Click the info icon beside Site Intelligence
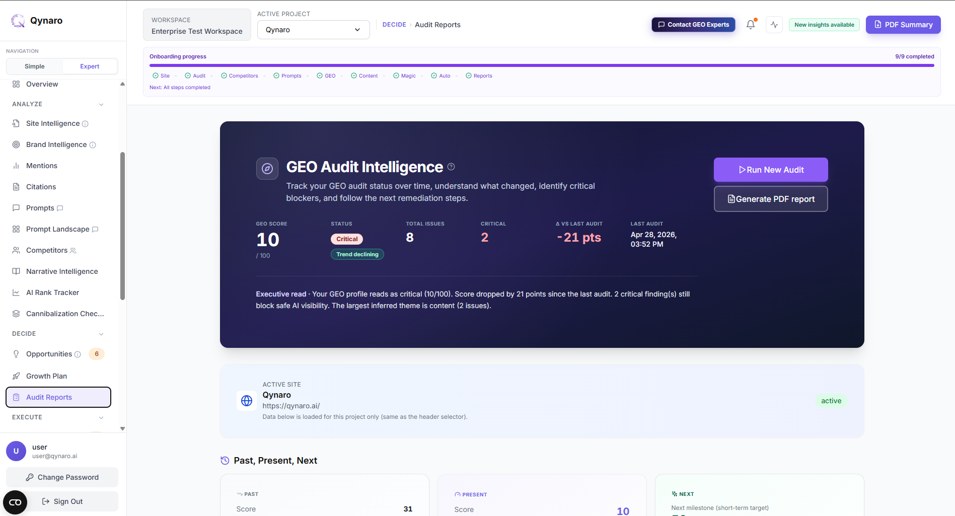 [85, 124]
